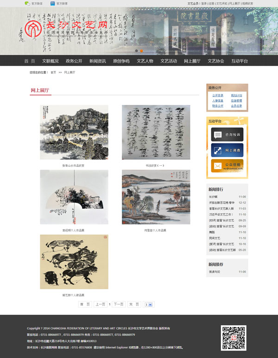Image resolution: width=278 pixels, height=358 pixels.
Task: Click the green official WeChat icon
Action: click(27, 3)
